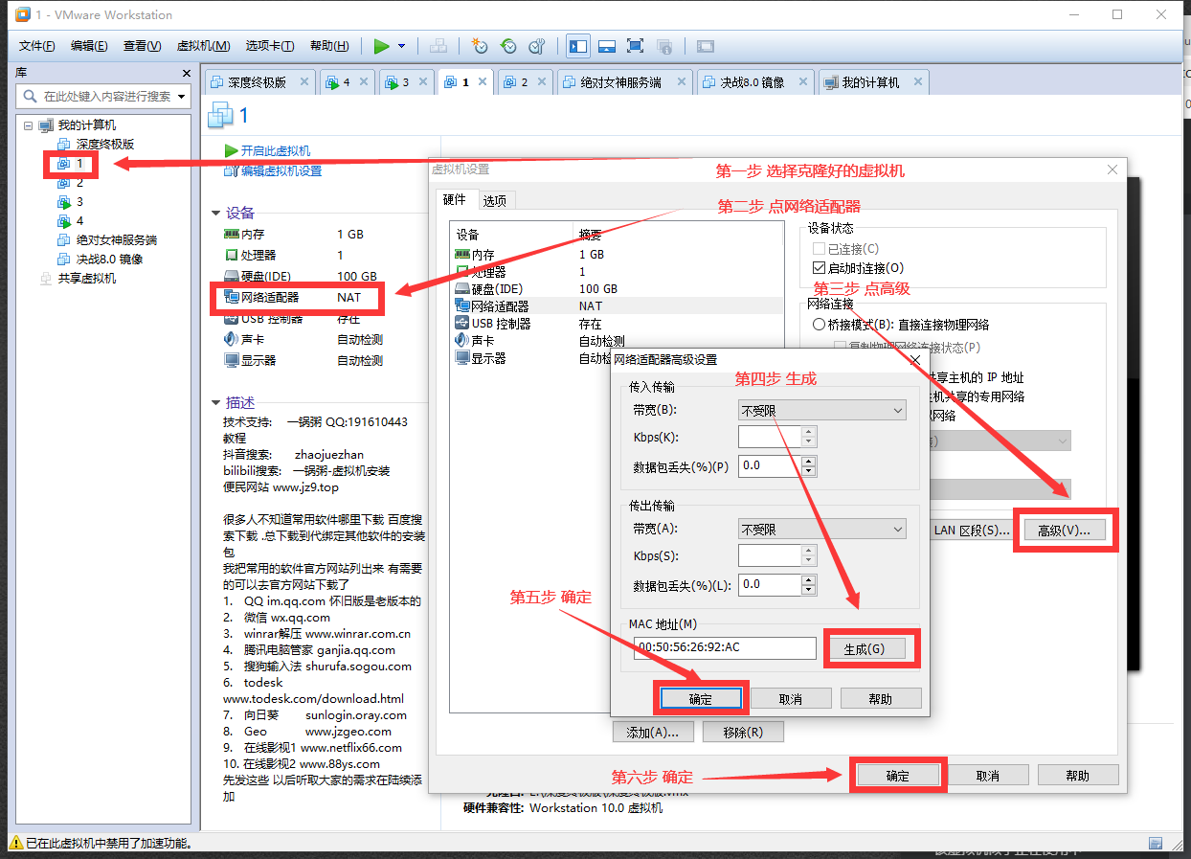This screenshot has height=859, width=1191.
Task: Open the 查看(V) menu
Action: pos(142,46)
